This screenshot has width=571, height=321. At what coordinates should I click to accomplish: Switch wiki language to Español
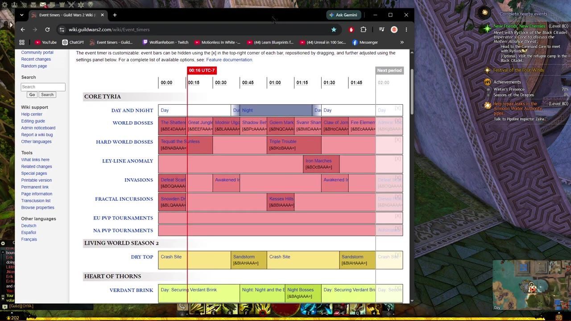pos(29,233)
